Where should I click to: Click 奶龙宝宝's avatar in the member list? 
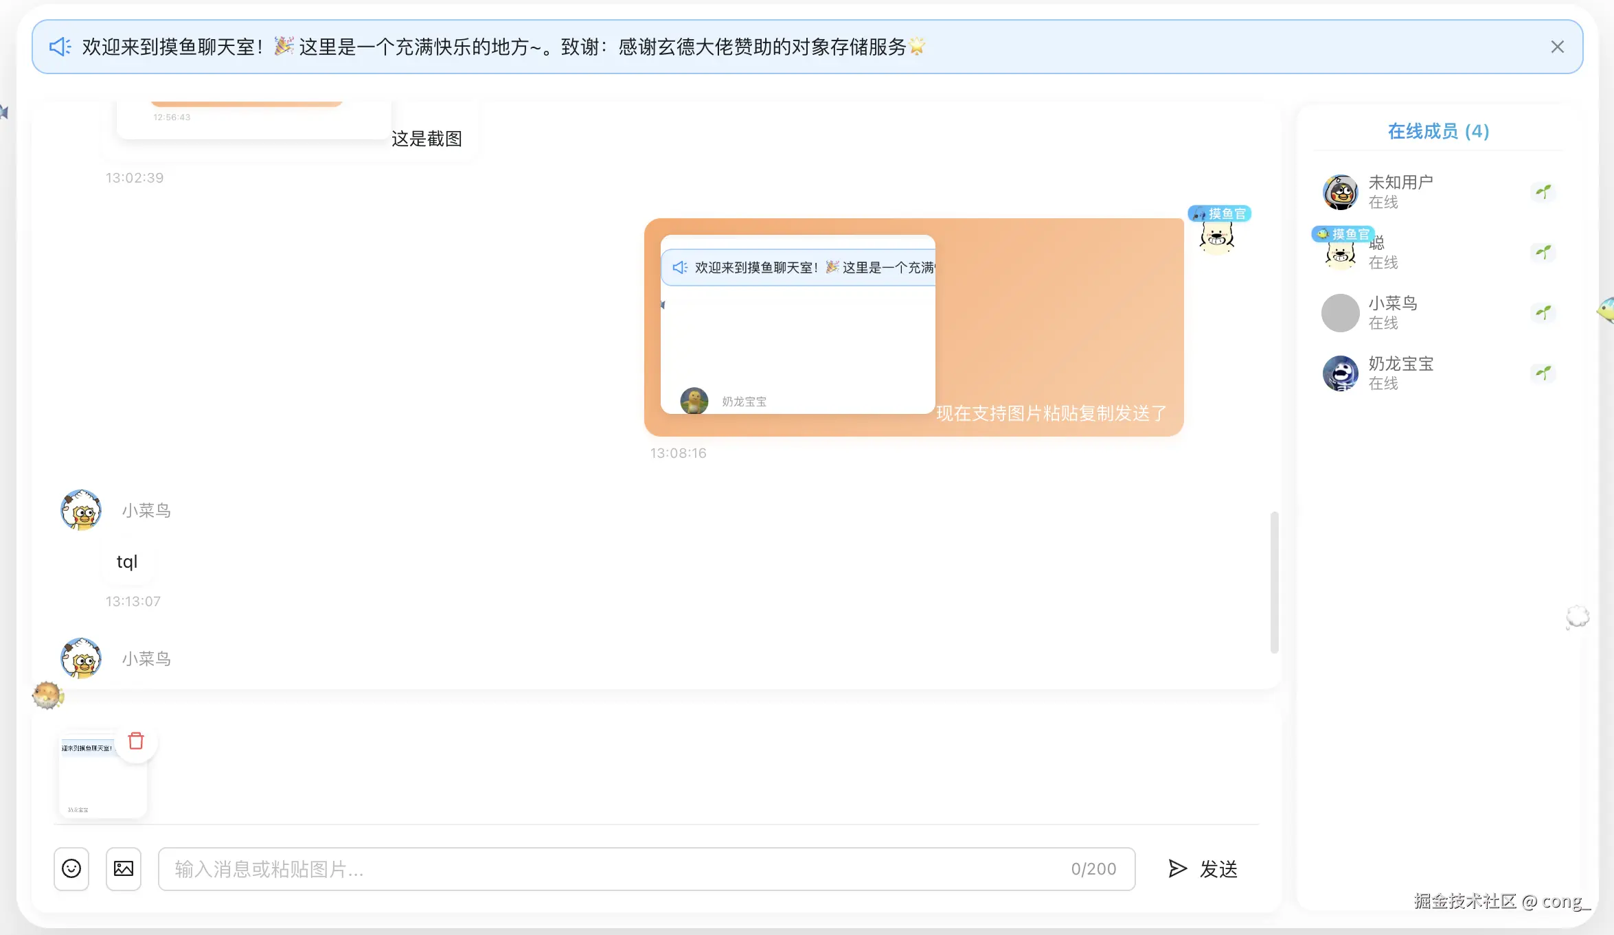click(1340, 373)
